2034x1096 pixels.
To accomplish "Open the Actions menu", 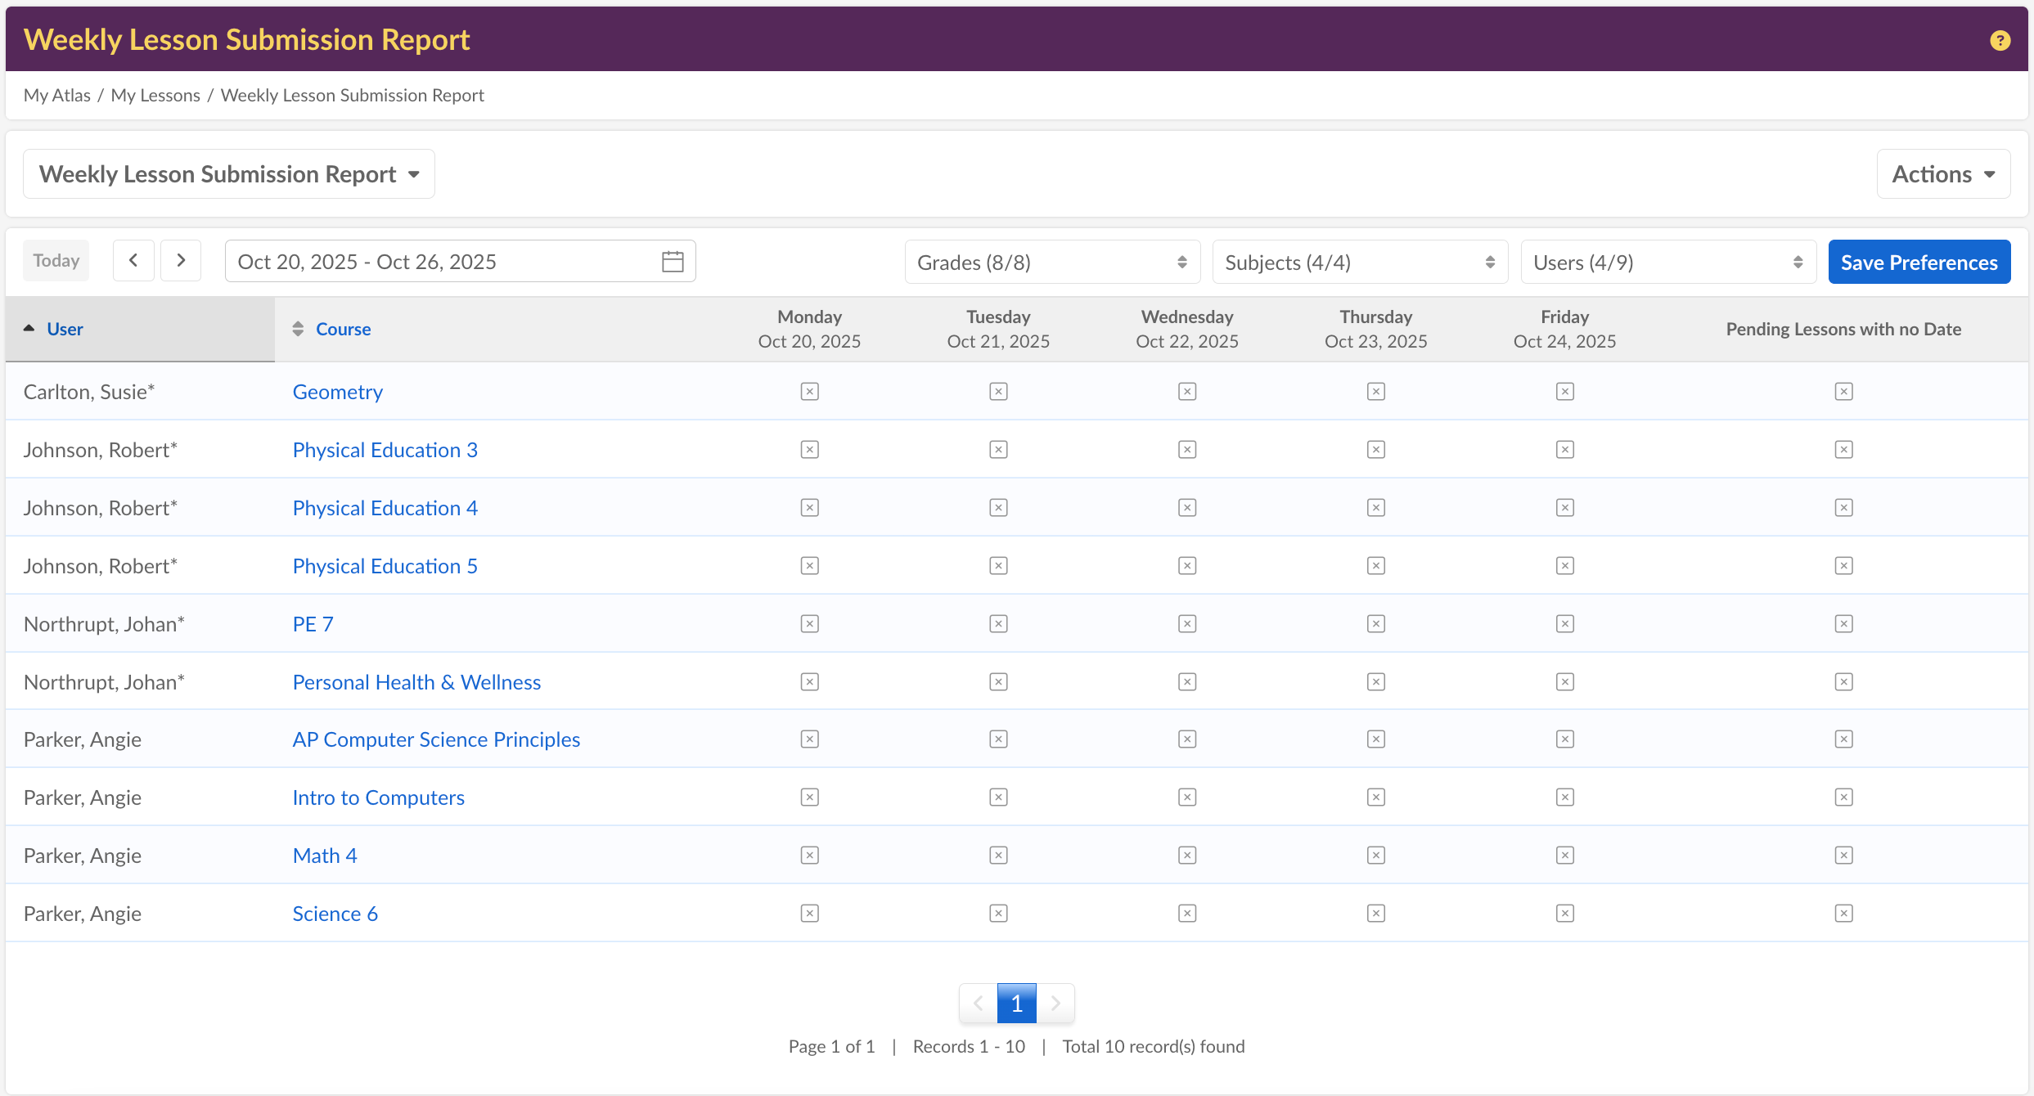I will [x=1942, y=174].
